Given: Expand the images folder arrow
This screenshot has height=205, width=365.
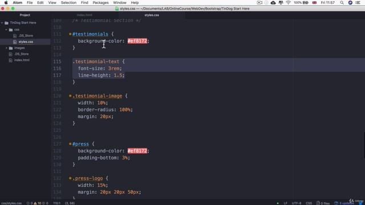Looking at the screenshot, I should coord(6,48).
